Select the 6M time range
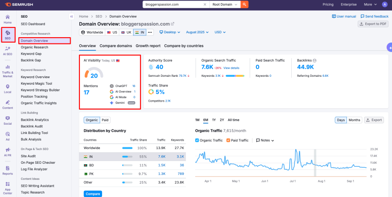Image resolution: width=392 pixels, height=197 pixels. (206, 120)
